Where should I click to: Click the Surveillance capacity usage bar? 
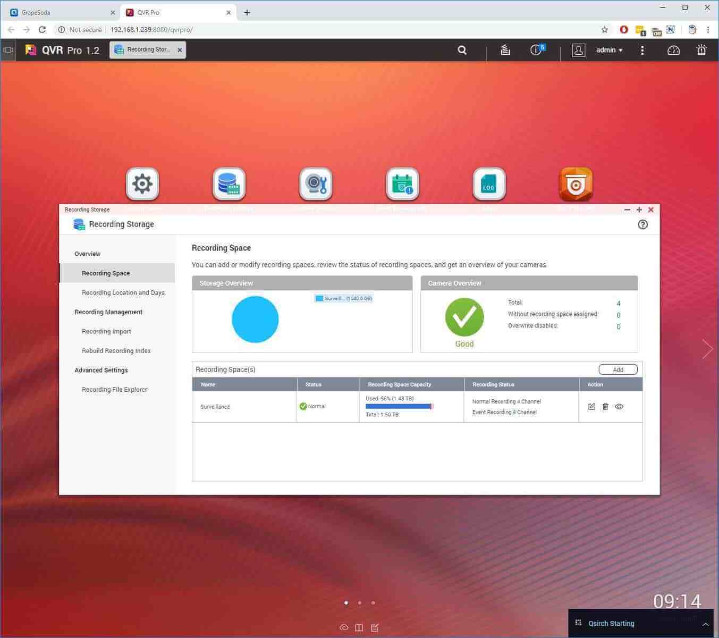(399, 407)
